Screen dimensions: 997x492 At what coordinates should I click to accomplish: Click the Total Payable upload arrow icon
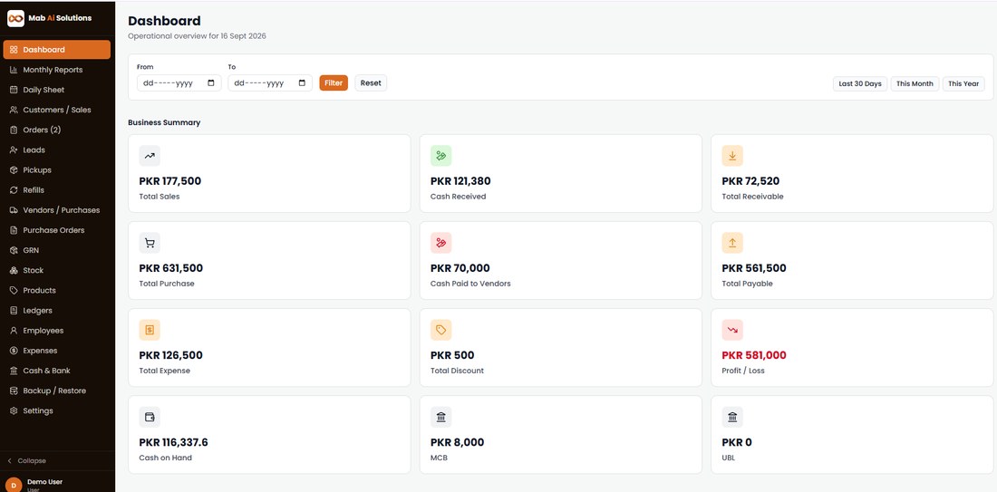[732, 243]
